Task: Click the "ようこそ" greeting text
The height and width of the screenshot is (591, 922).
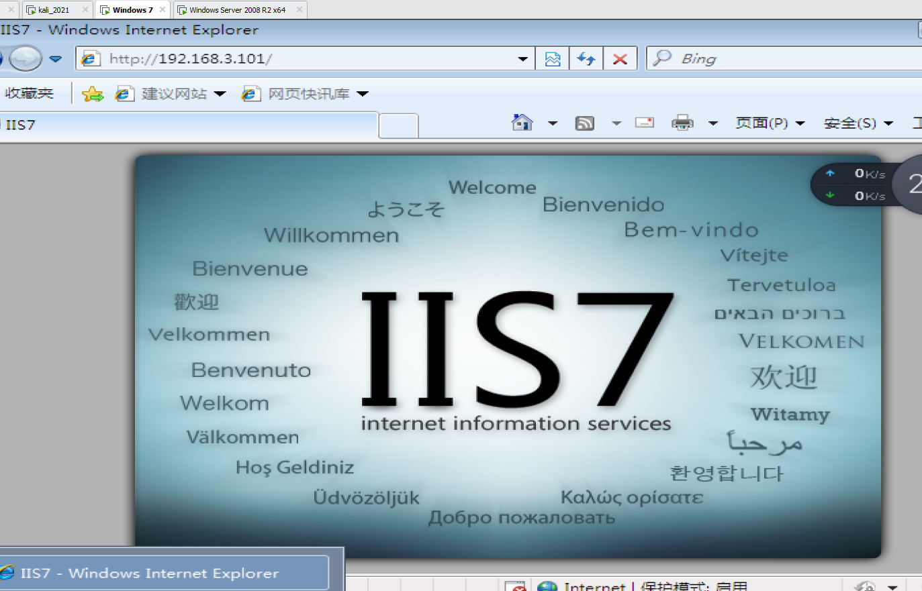Action: (406, 209)
